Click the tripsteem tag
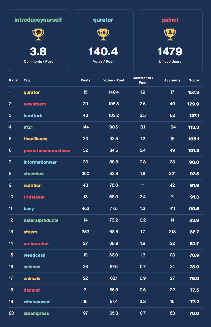Screen dimensions: 211x327 pyautogui.click(x=34, y=197)
